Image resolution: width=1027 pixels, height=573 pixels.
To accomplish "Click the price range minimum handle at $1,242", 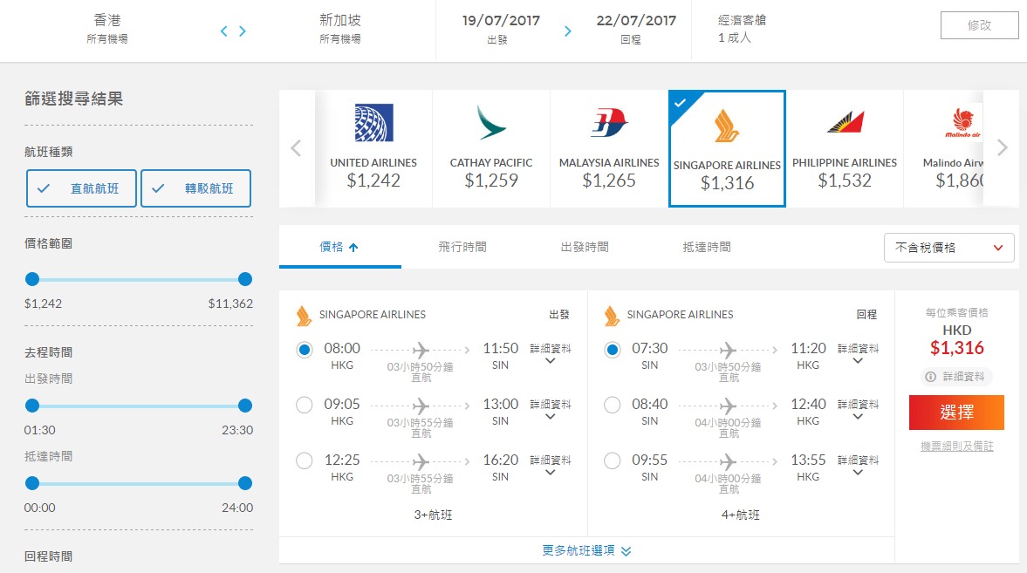I will (x=32, y=280).
